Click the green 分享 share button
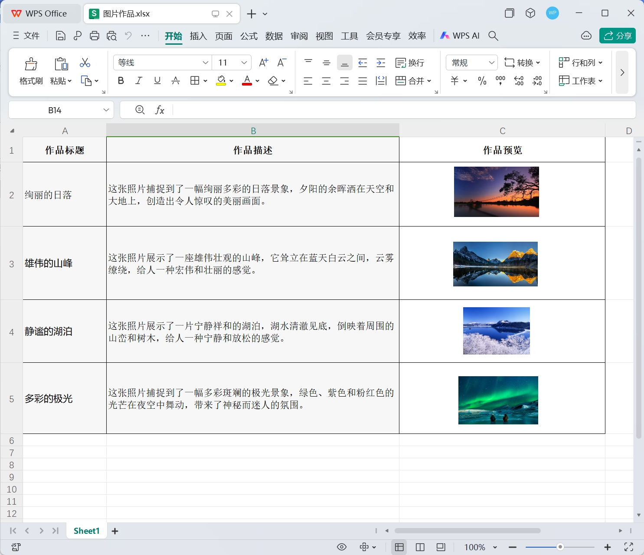Image resolution: width=644 pixels, height=555 pixels. point(617,36)
